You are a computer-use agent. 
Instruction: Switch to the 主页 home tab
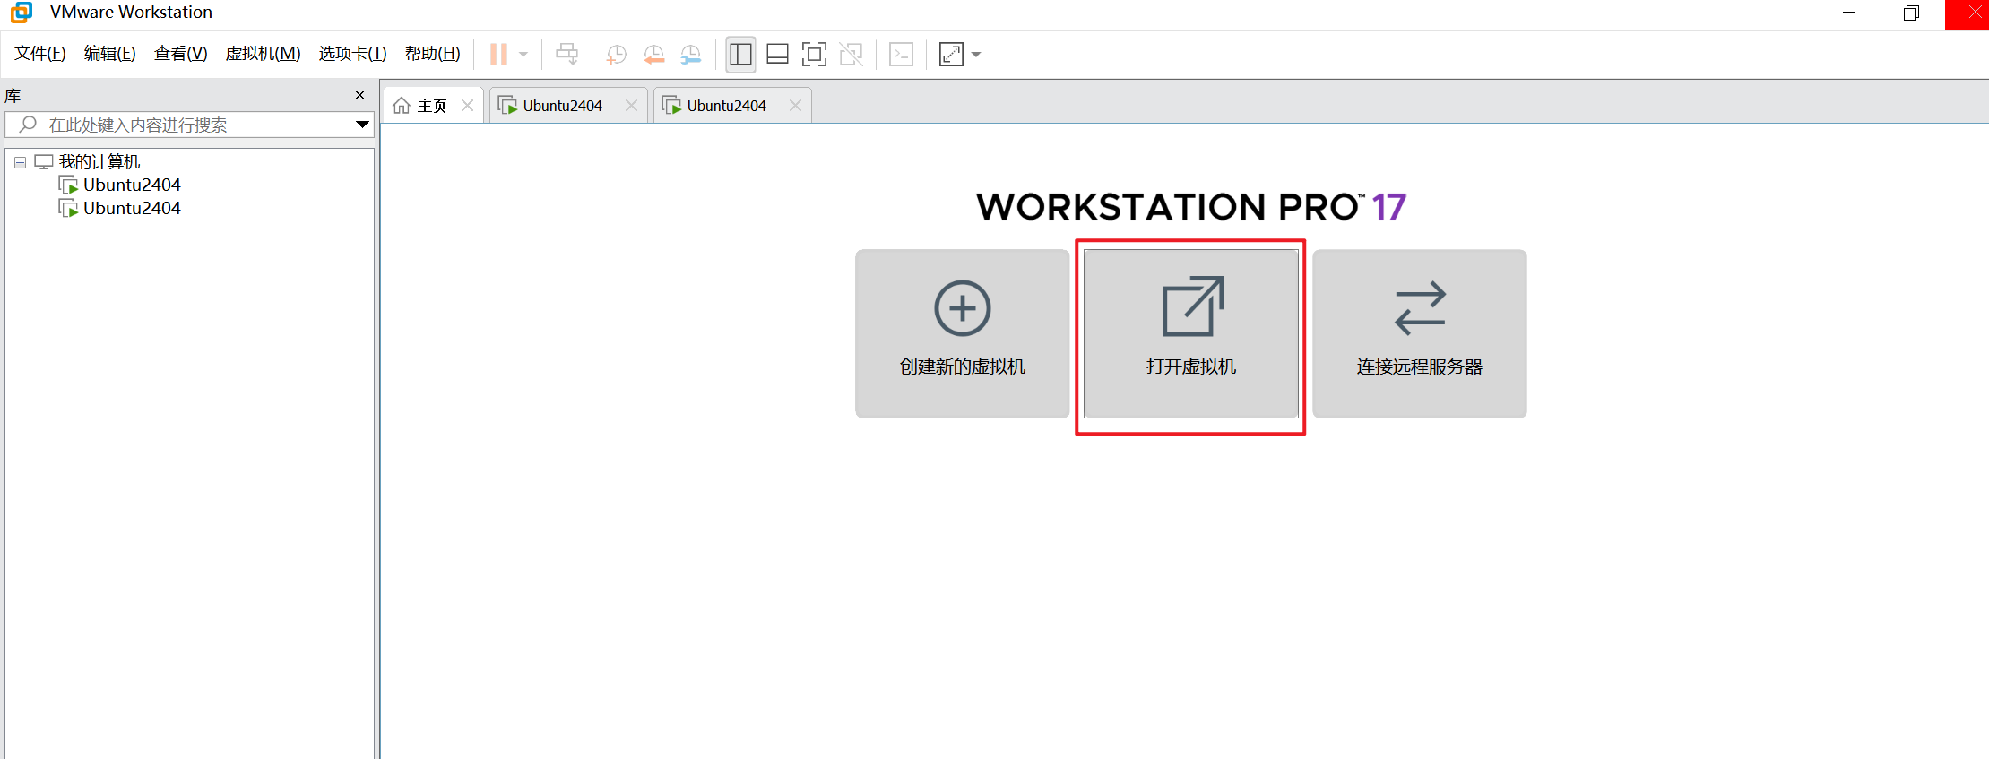434,106
